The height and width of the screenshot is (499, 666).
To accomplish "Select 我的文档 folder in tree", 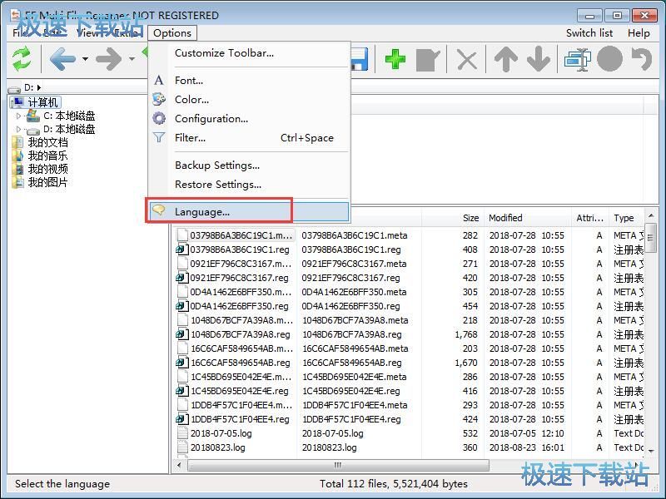I will click(x=47, y=142).
